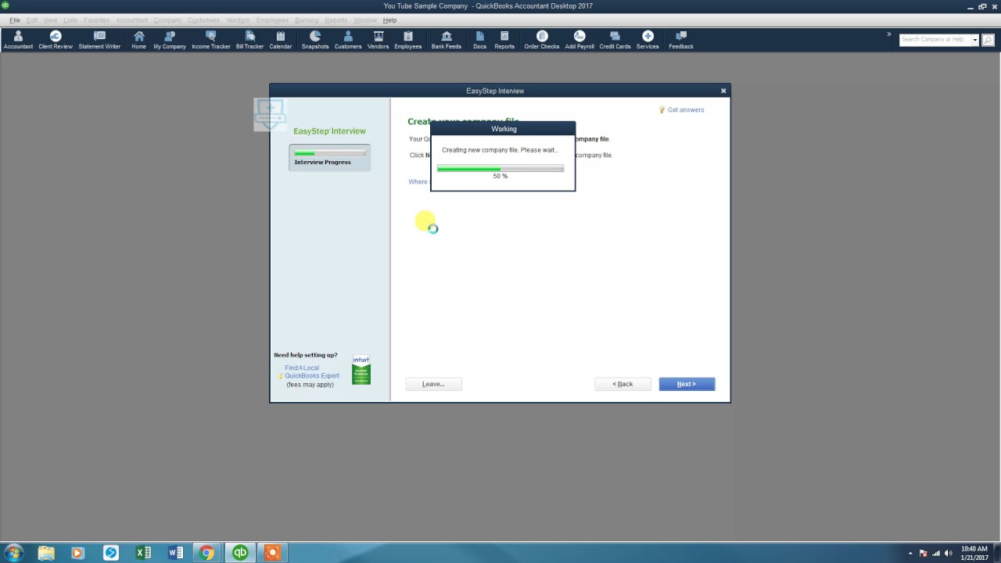
Task: Open Bill Tracker icon
Action: click(x=250, y=40)
